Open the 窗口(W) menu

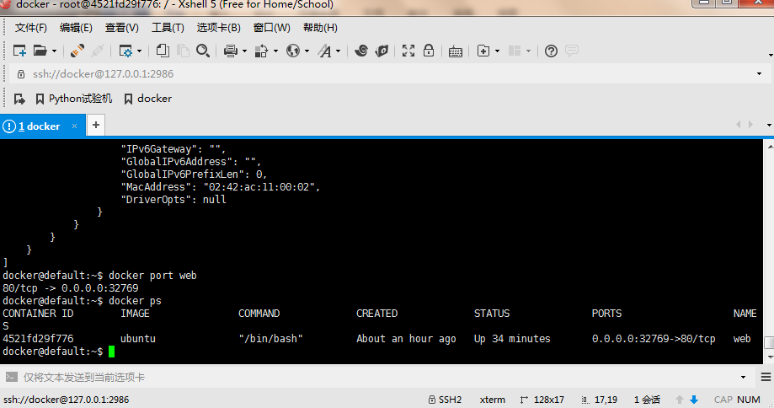coord(272,28)
